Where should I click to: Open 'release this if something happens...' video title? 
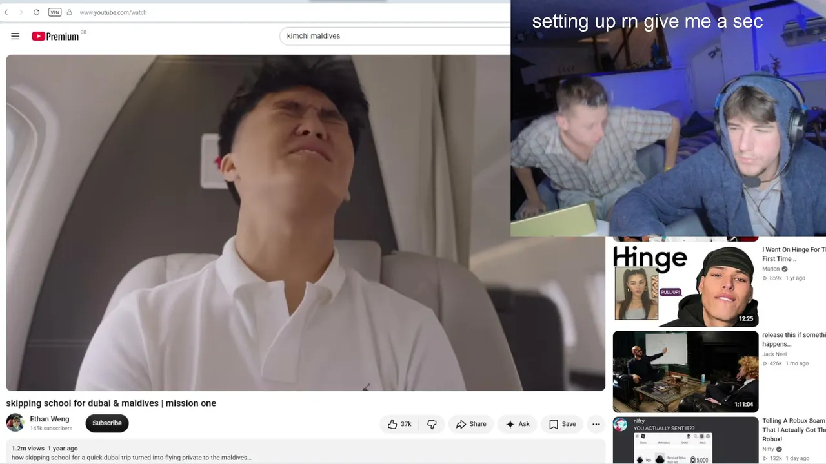tap(794, 339)
